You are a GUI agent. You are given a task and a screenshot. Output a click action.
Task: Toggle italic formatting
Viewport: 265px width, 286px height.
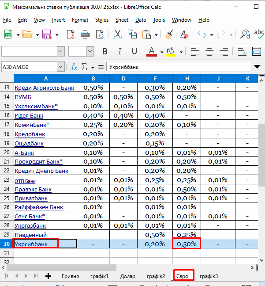point(119,51)
